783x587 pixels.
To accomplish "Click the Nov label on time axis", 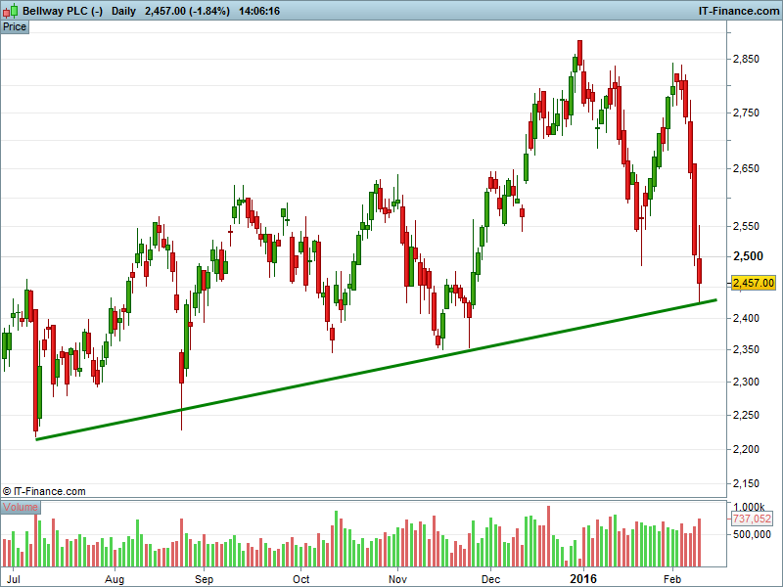I will [397, 577].
